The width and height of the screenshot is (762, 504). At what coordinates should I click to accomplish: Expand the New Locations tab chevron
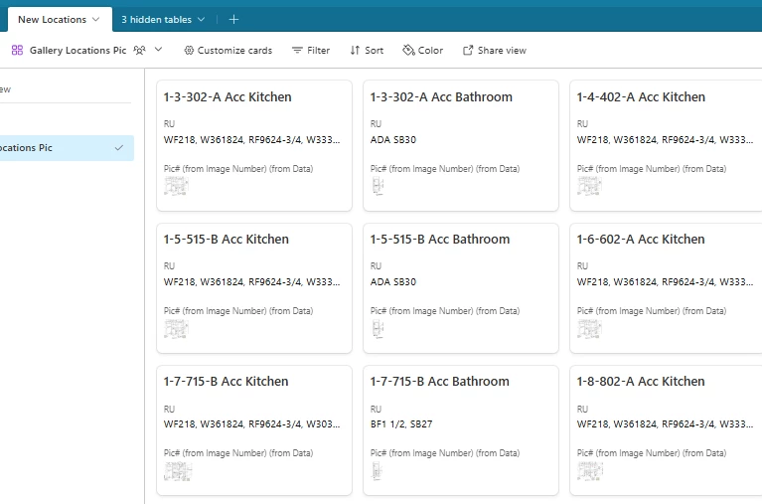click(x=95, y=20)
